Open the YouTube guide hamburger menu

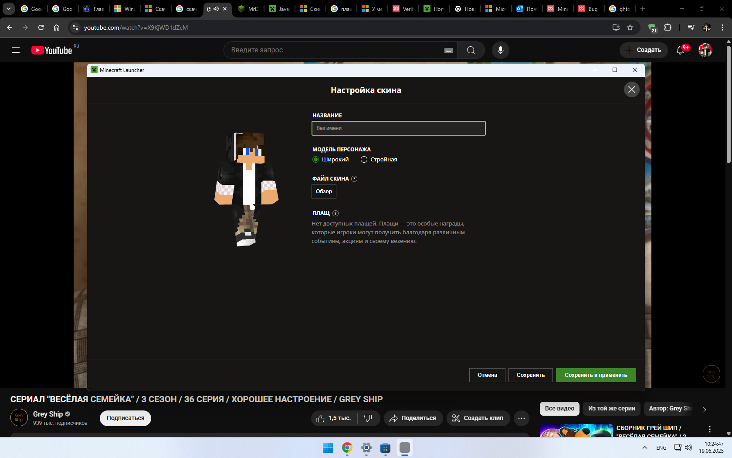click(x=16, y=50)
